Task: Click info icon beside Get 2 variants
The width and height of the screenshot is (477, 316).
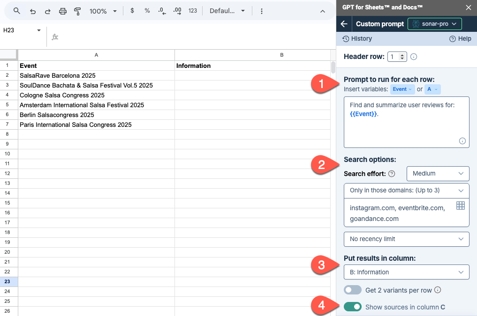Action: tap(438, 290)
